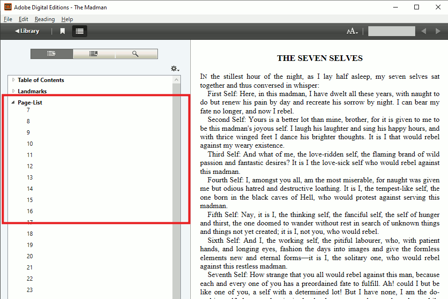
Task: Jump to page 8 in Page-List
Action: click(x=28, y=121)
